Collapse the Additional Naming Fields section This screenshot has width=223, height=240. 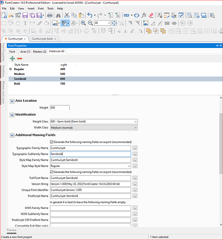[x=12, y=135]
